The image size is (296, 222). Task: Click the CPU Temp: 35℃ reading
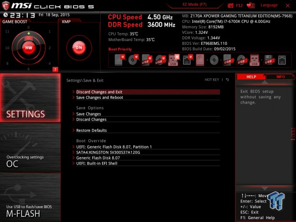pyautogui.click(x=123, y=34)
